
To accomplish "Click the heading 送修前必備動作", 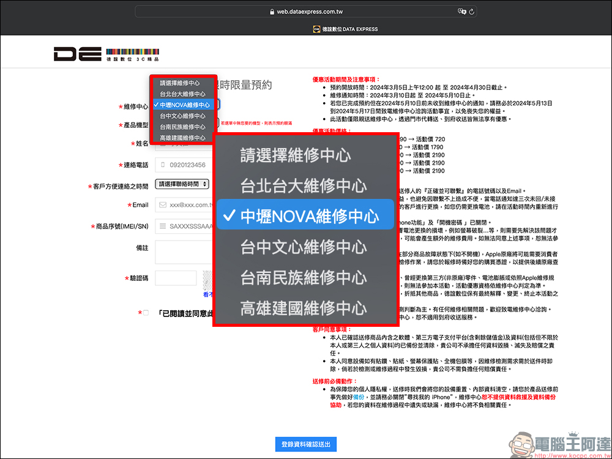I will coord(335,381).
